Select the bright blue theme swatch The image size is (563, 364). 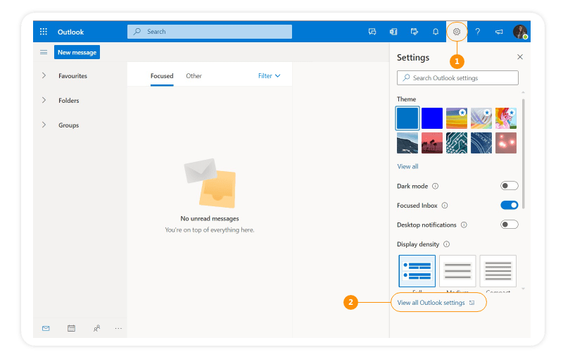click(x=432, y=118)
